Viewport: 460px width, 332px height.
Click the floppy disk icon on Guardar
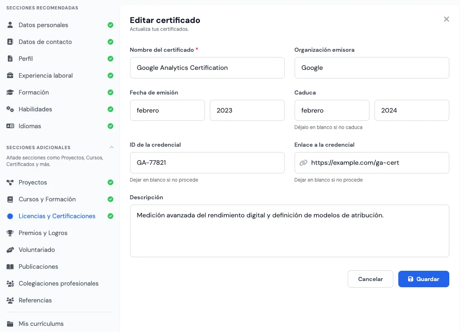411,279
